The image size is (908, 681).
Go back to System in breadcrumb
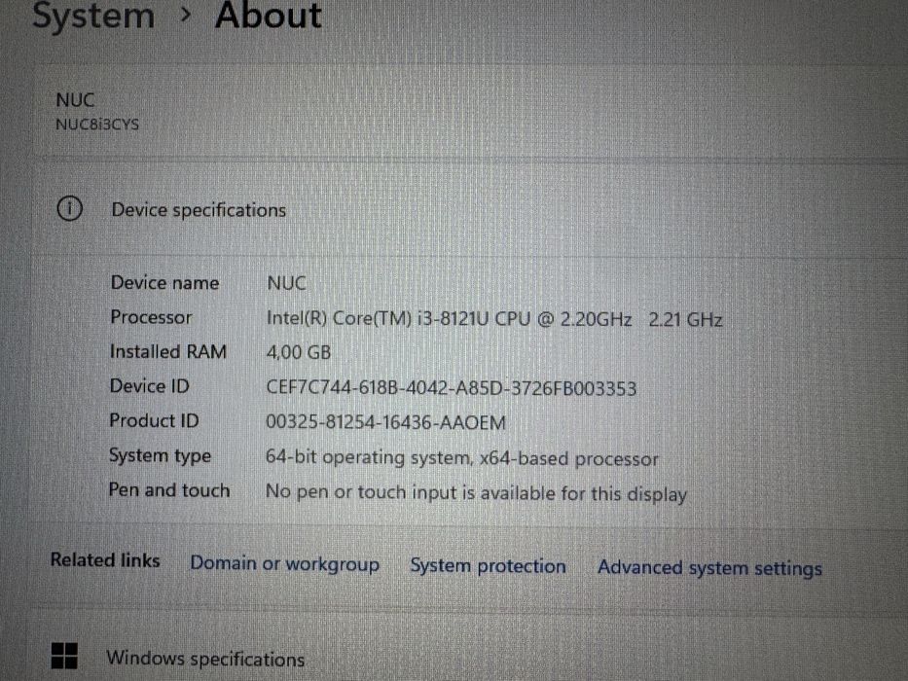[93, 15]
